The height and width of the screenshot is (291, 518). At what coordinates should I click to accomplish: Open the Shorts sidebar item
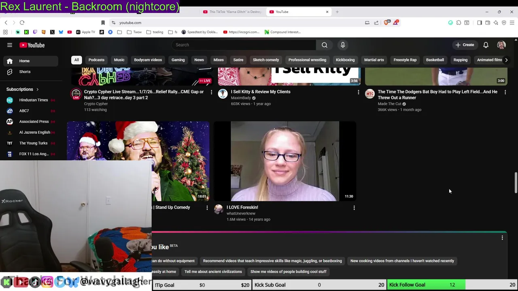[31, 72]
